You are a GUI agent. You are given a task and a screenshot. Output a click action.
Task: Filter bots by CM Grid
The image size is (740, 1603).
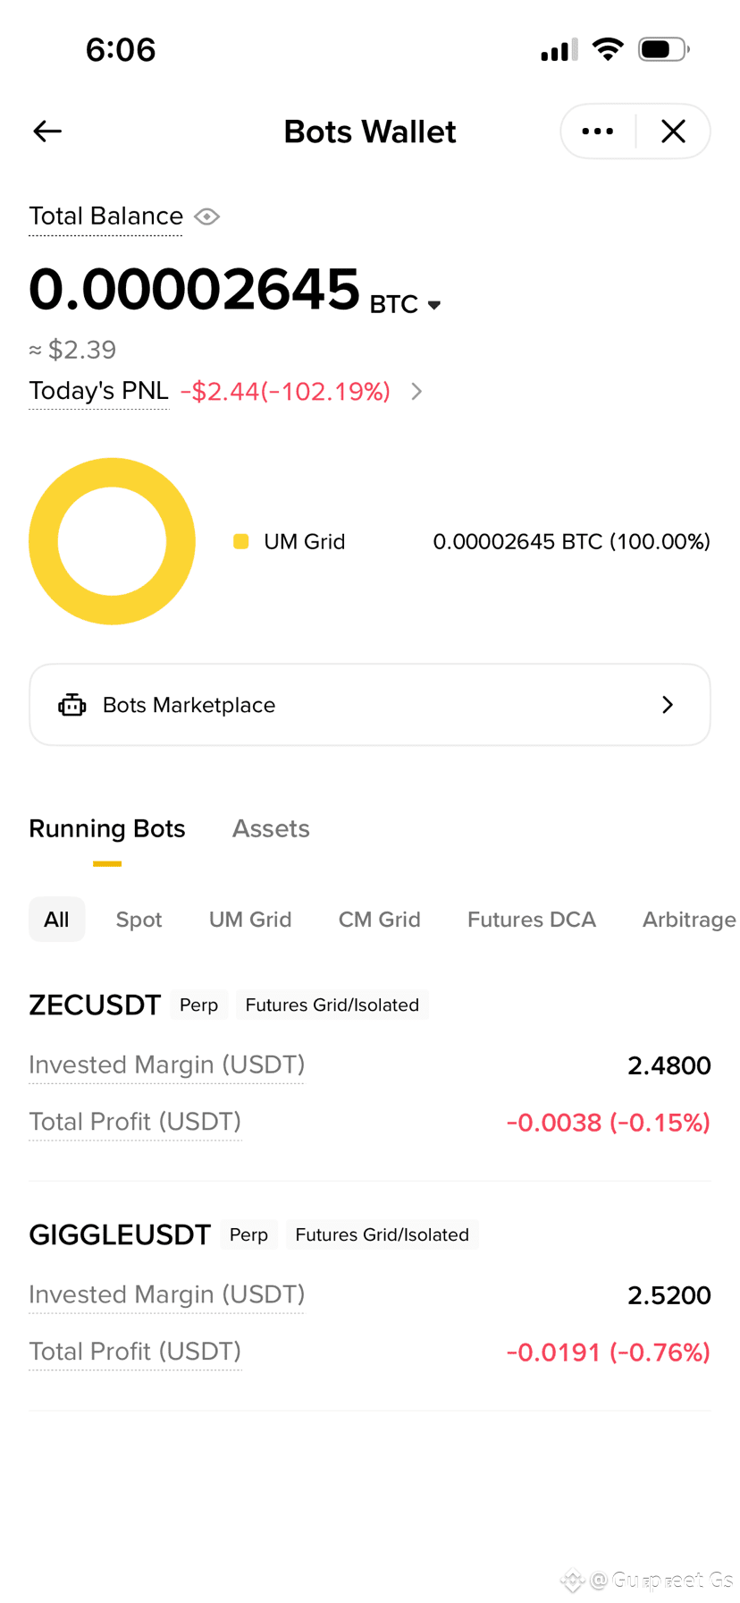click(379, 920)
